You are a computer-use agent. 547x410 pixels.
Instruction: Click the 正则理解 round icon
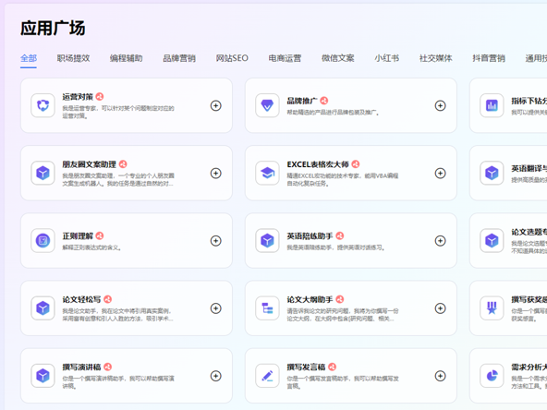pyautogui.click(x=43, y=241)
